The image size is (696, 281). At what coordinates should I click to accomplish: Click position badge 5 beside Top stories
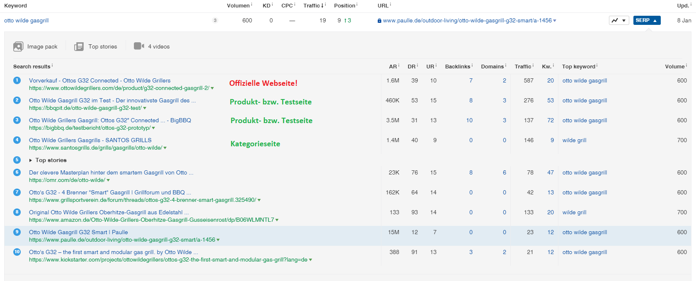pyautogui.click(x=17, y=160)
